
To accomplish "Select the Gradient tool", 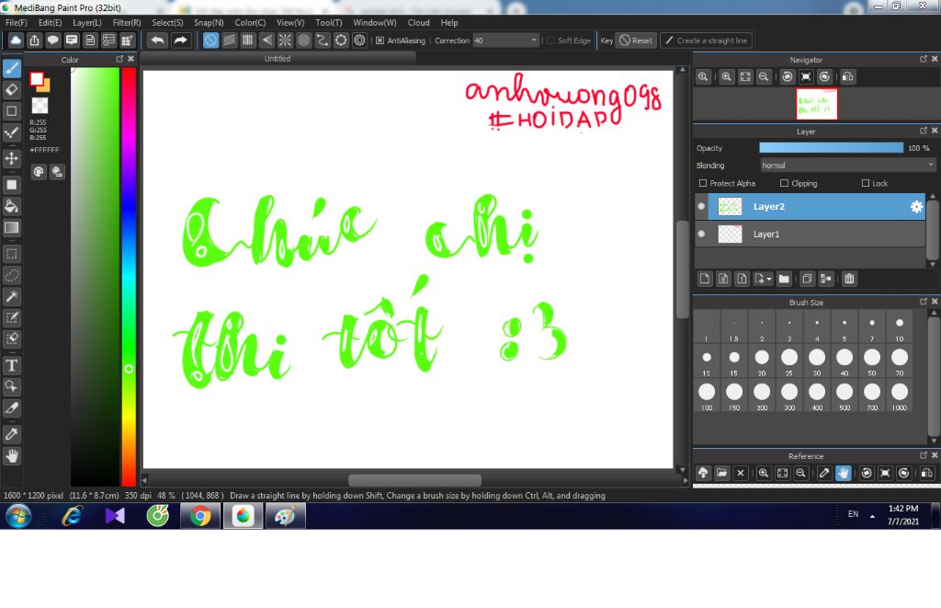I will [11, 228].
